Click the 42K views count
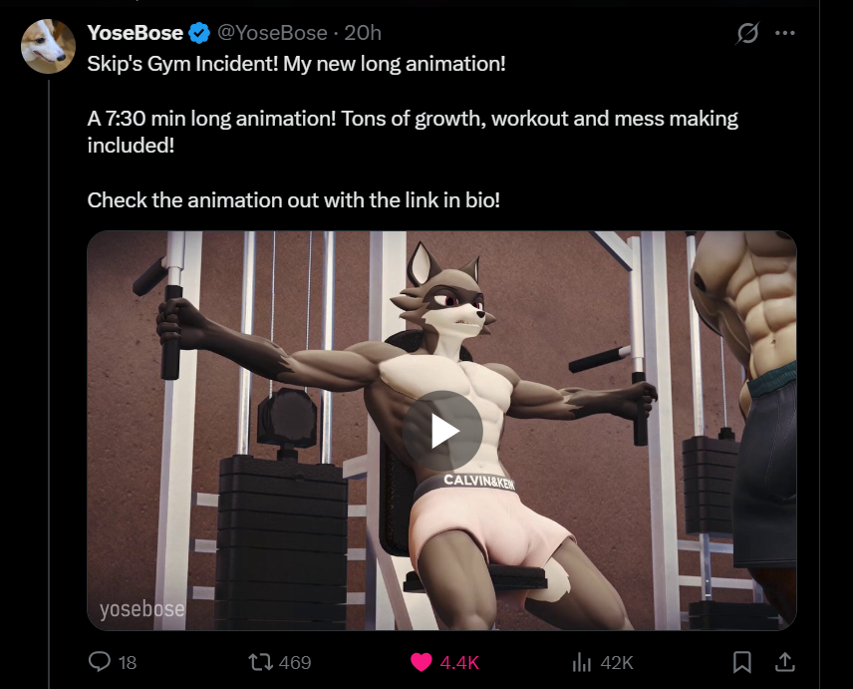Image resolution: width=853 pixels, height=689 pixels. (x=617, y=662)
